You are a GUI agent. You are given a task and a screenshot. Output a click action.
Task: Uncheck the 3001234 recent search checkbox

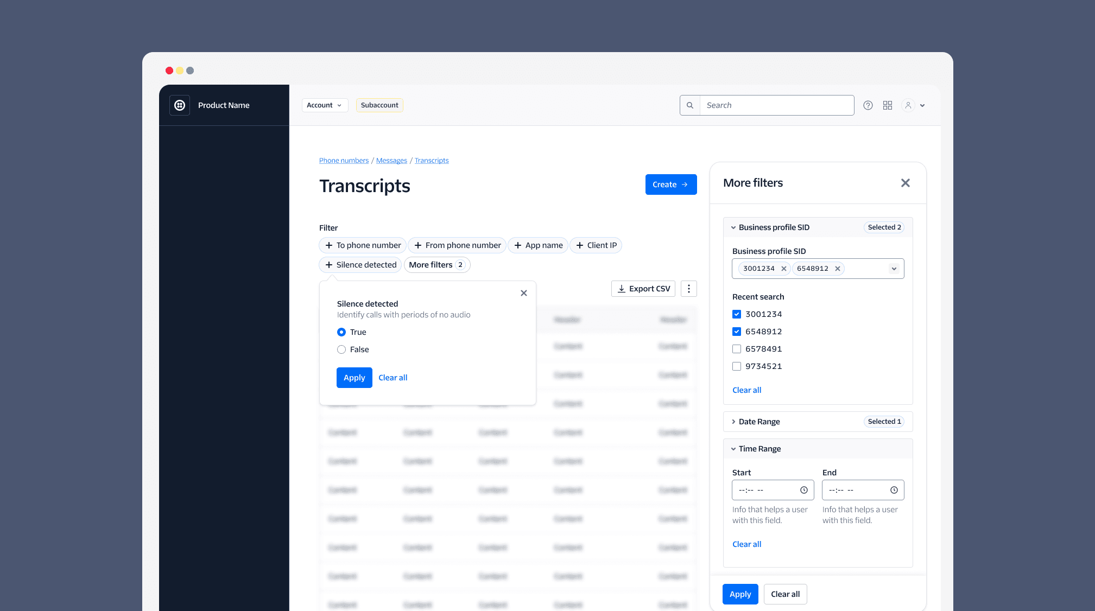click(736, 314)
